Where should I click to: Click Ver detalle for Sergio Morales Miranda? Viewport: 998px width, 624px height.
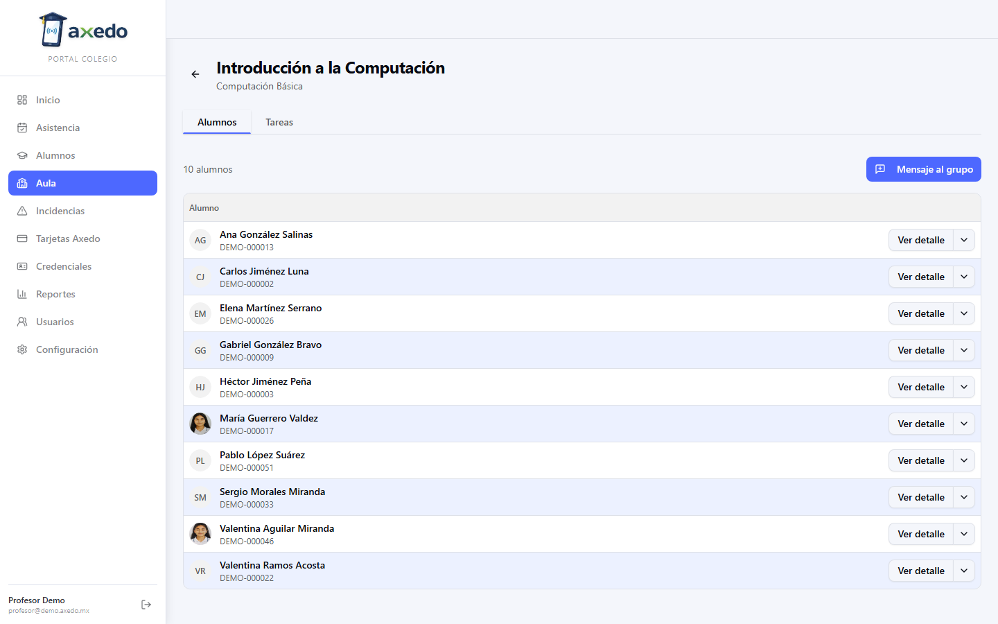tap(921, 497)
